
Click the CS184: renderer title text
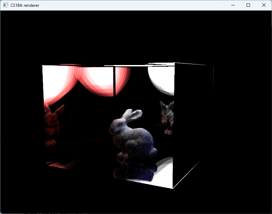[x=24, y=5]
